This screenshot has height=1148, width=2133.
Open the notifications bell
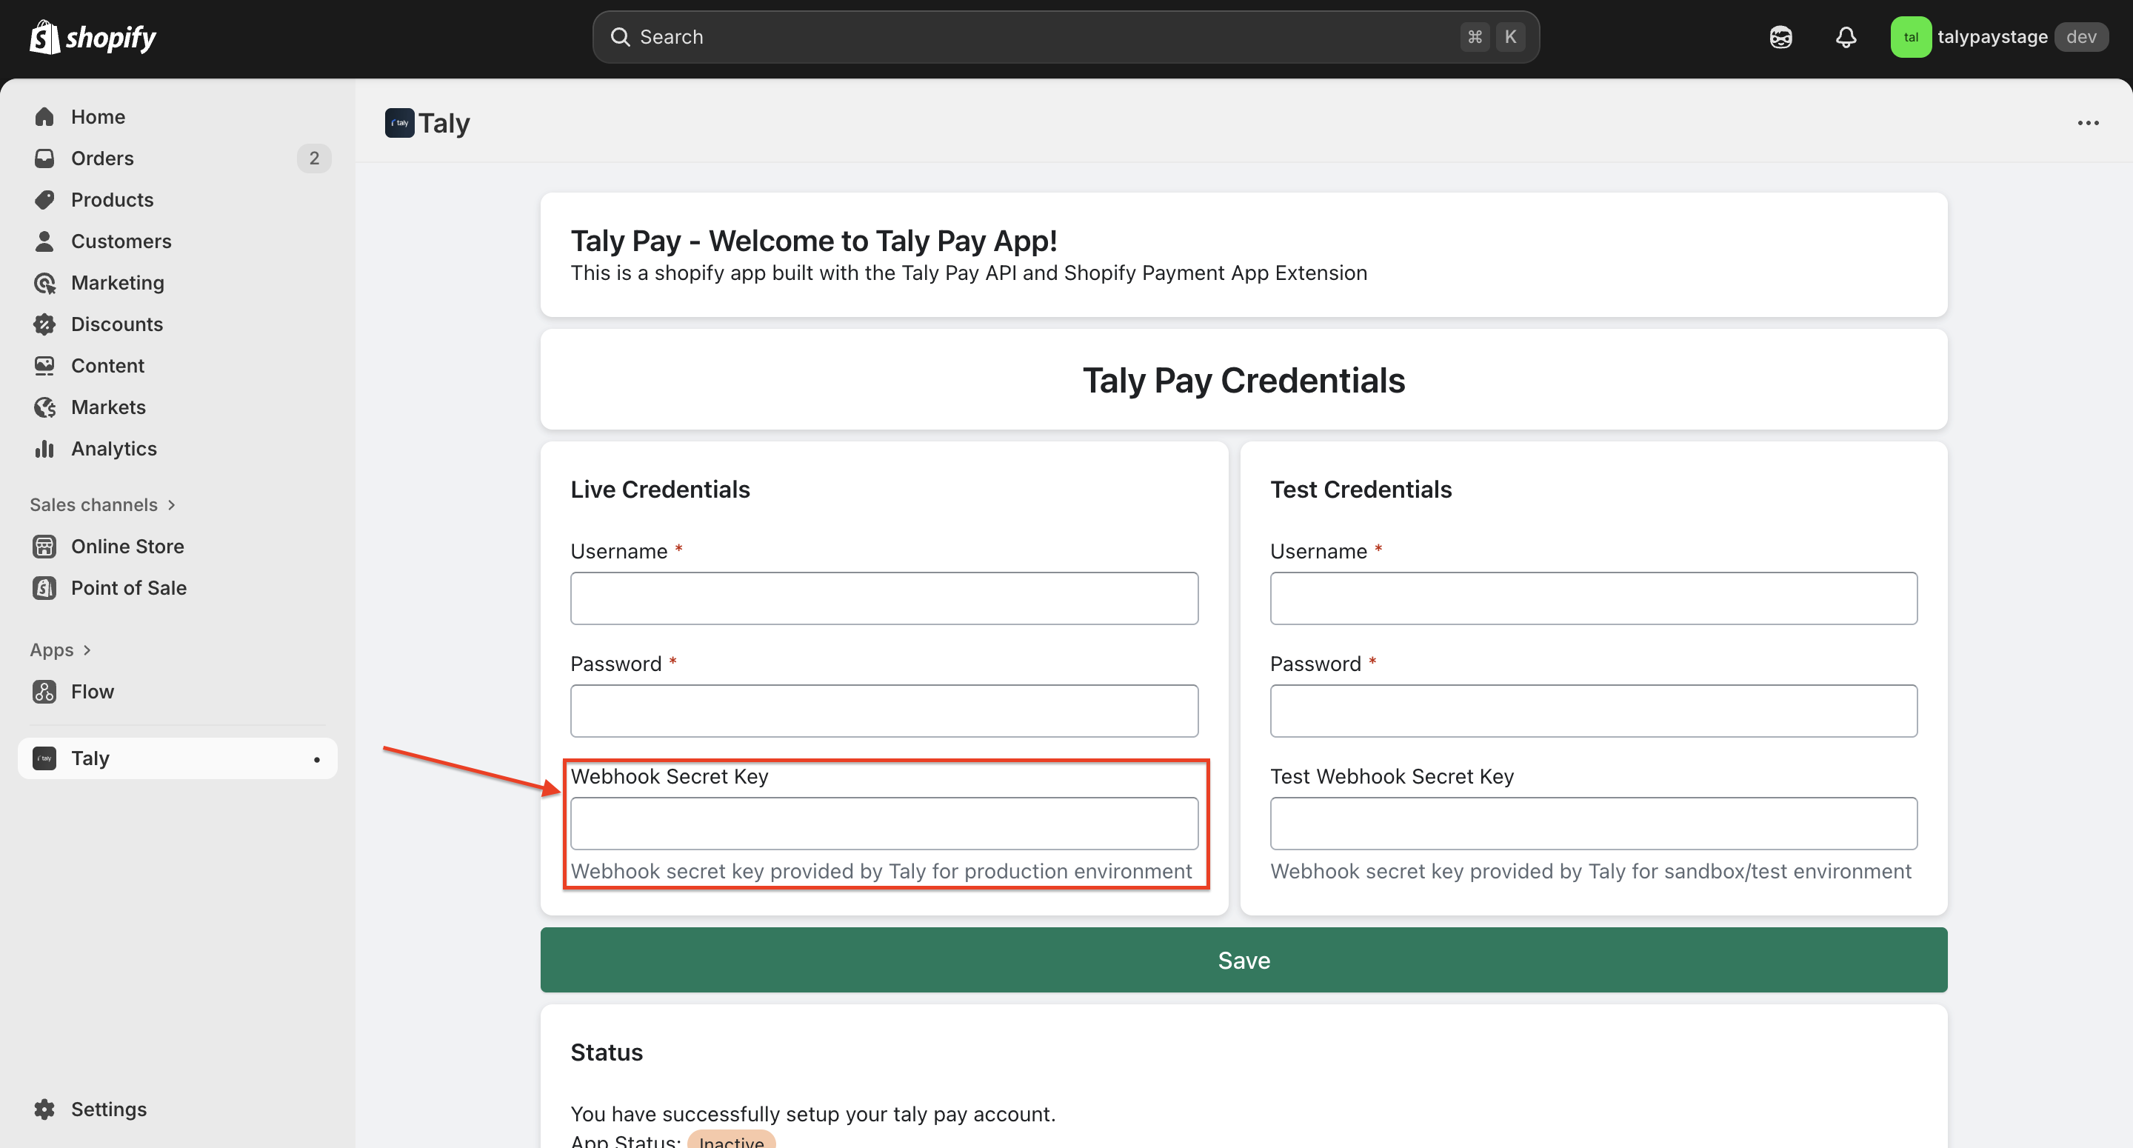pos(1846,37)
